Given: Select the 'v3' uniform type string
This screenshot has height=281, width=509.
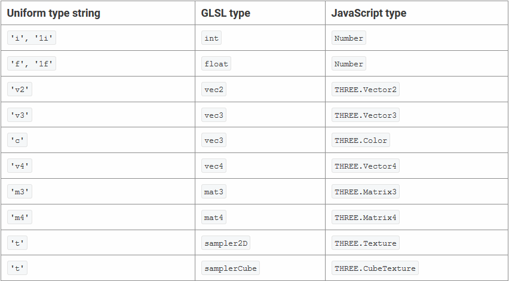Looking at the screenshot, I should [20, 115].
